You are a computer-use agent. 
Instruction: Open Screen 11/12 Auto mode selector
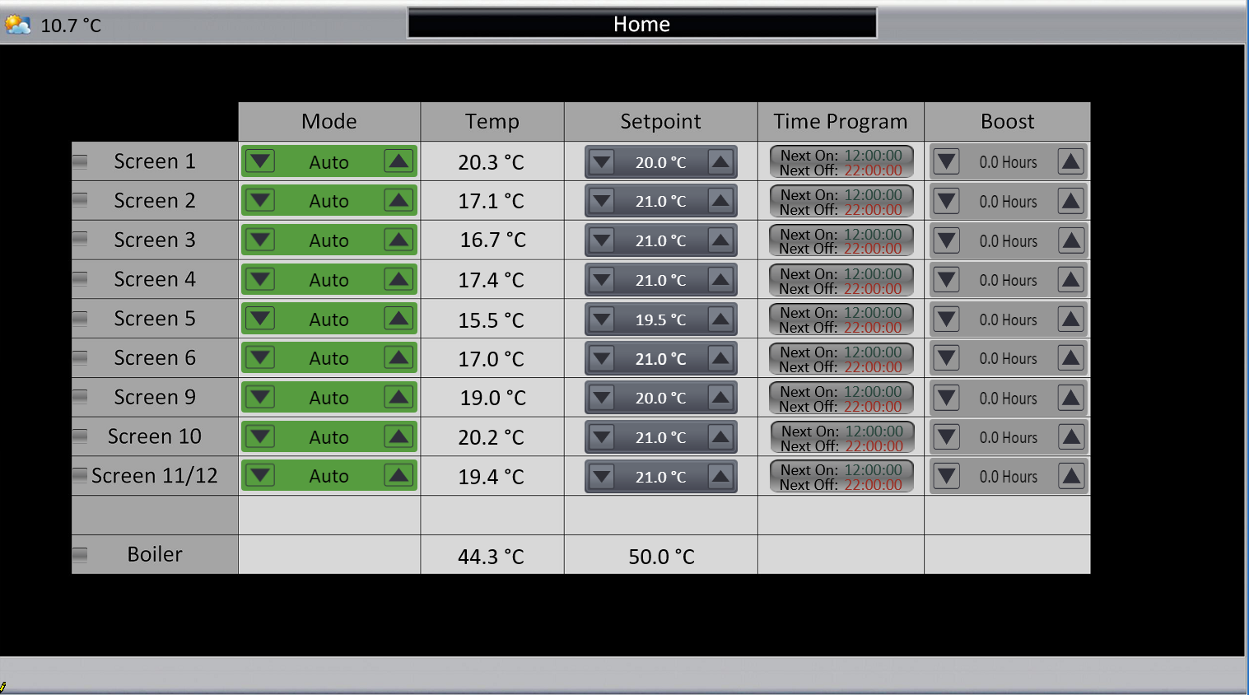(329, 476)
